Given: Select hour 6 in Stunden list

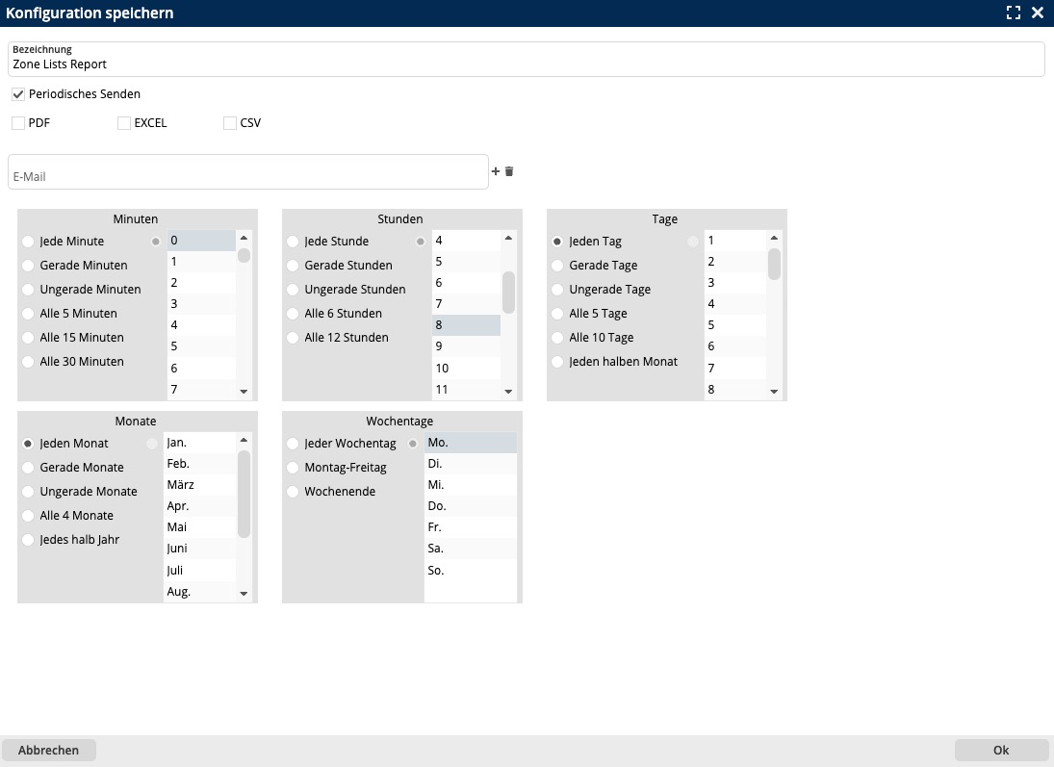Looking at the screenshot, I should 466,283.
